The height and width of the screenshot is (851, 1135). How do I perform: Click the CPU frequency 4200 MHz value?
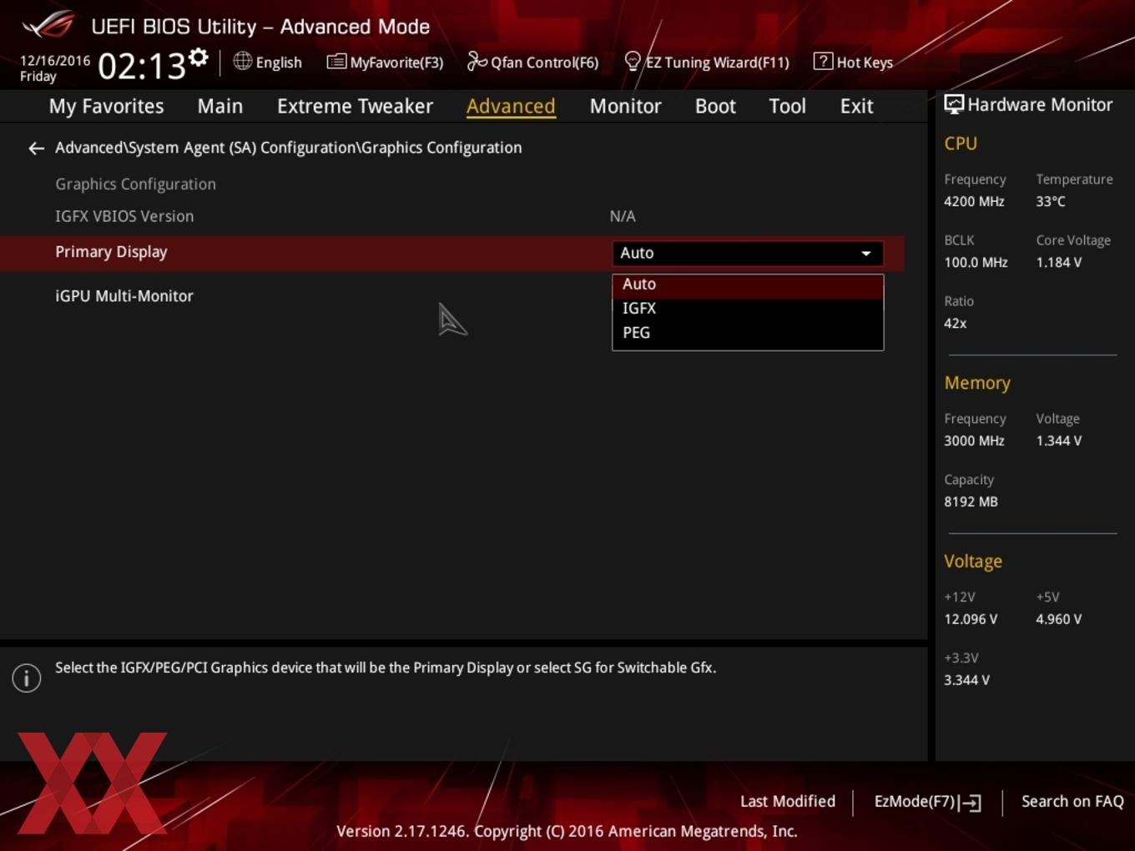(x=974, y=202)
